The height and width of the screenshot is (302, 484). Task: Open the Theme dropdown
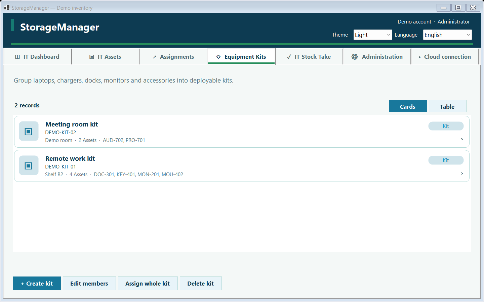tap(373, 35)
